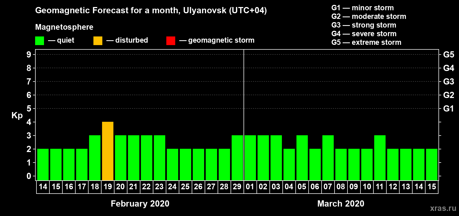This screenshot has width=459, height=216.
Task: Click the right axis G1 label
Action: (x=448, y=109)
